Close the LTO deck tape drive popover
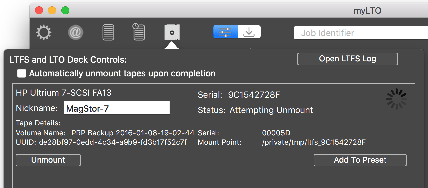The width and height of the screenshot is (428, 188). click(172, 32)
